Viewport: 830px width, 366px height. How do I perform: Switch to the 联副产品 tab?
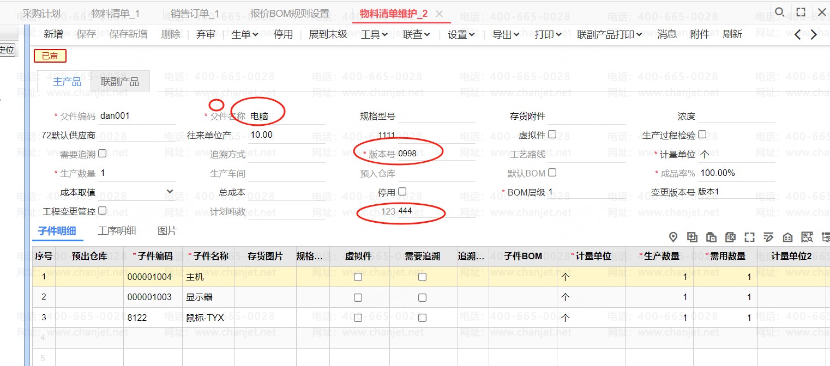[x=120, y=82]
